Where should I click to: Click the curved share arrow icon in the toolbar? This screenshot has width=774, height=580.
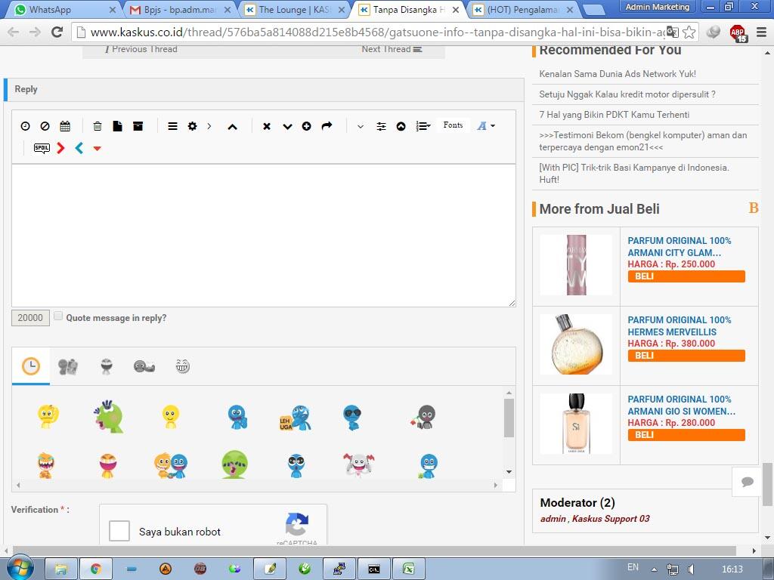pos(327,126)
